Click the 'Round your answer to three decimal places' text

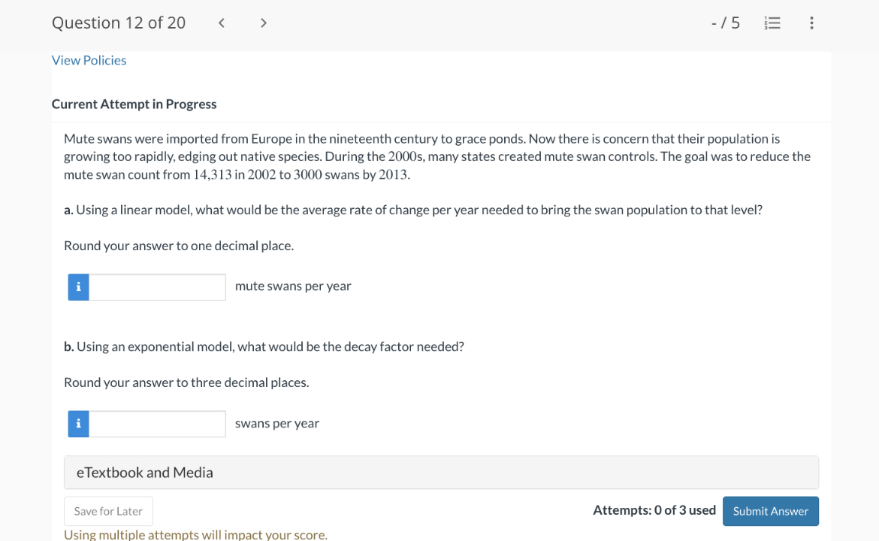[186, 383]
